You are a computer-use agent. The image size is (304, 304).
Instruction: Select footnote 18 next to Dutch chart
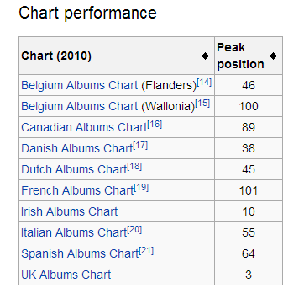point(134,167)
